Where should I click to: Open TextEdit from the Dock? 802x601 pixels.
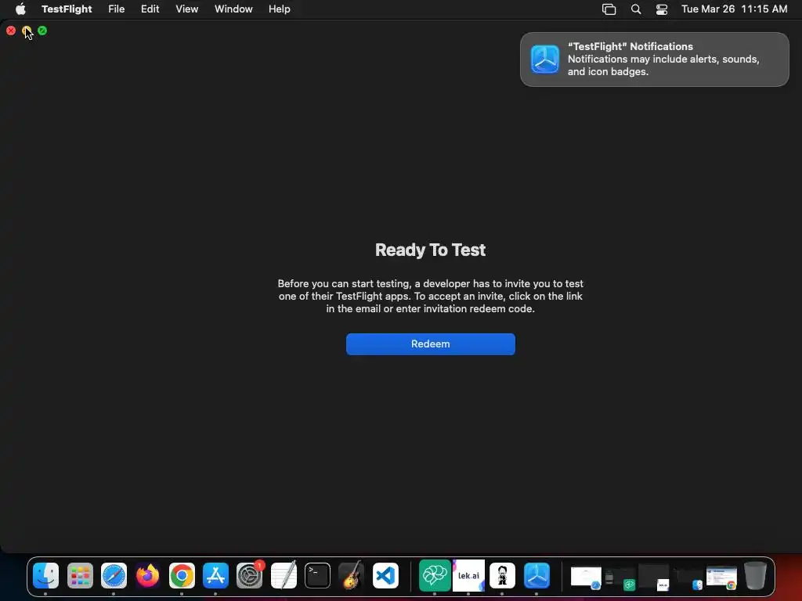point(284,575)
